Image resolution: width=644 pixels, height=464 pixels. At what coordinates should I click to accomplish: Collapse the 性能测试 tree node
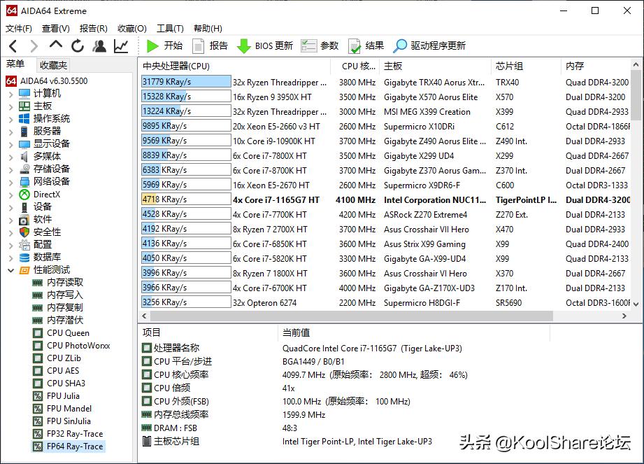point(10,269)
